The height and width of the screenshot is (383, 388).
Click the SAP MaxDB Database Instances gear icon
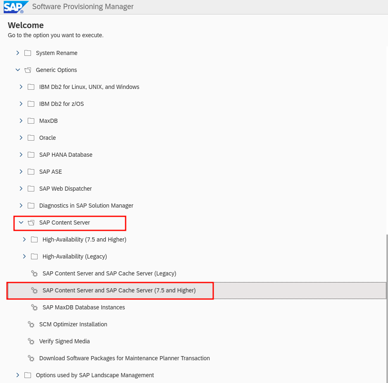pos(34,307)
